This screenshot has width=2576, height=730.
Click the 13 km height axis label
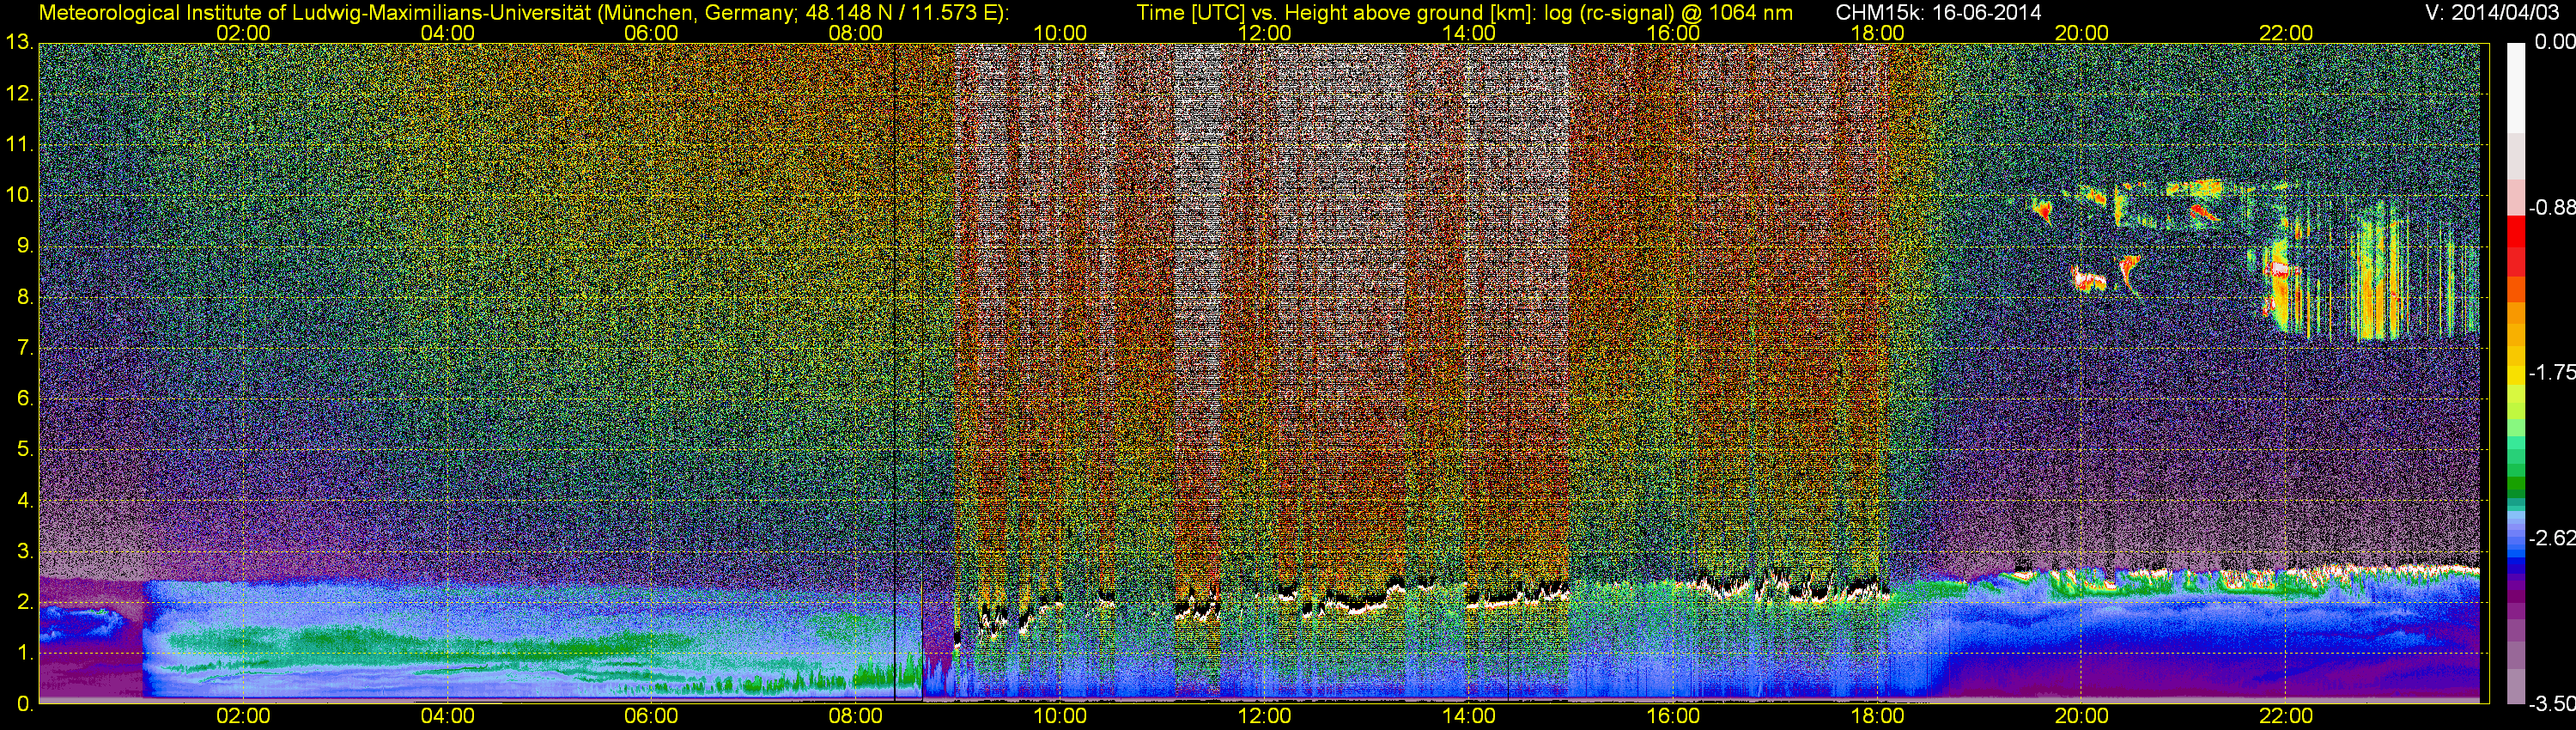coord(18,42)
